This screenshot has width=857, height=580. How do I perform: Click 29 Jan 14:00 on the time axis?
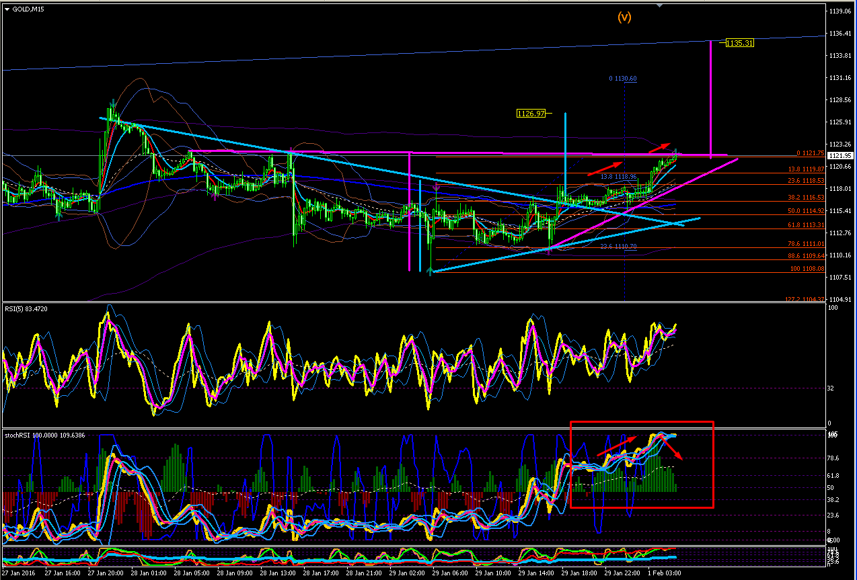pyautogui.click(x=537, y=574)
